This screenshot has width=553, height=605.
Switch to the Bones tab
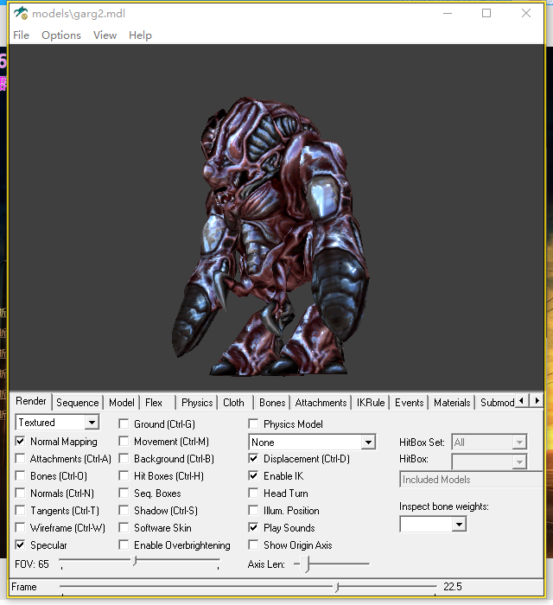click(x=272, y=403)
